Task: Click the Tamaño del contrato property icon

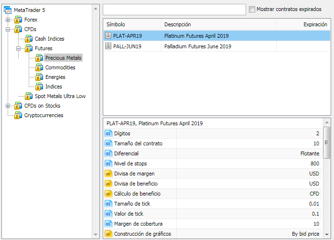Action: pyautogui.click(x=108, y=143)
